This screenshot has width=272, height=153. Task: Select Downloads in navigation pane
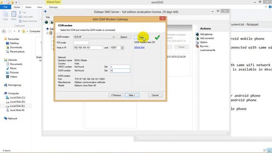[14, 47]
